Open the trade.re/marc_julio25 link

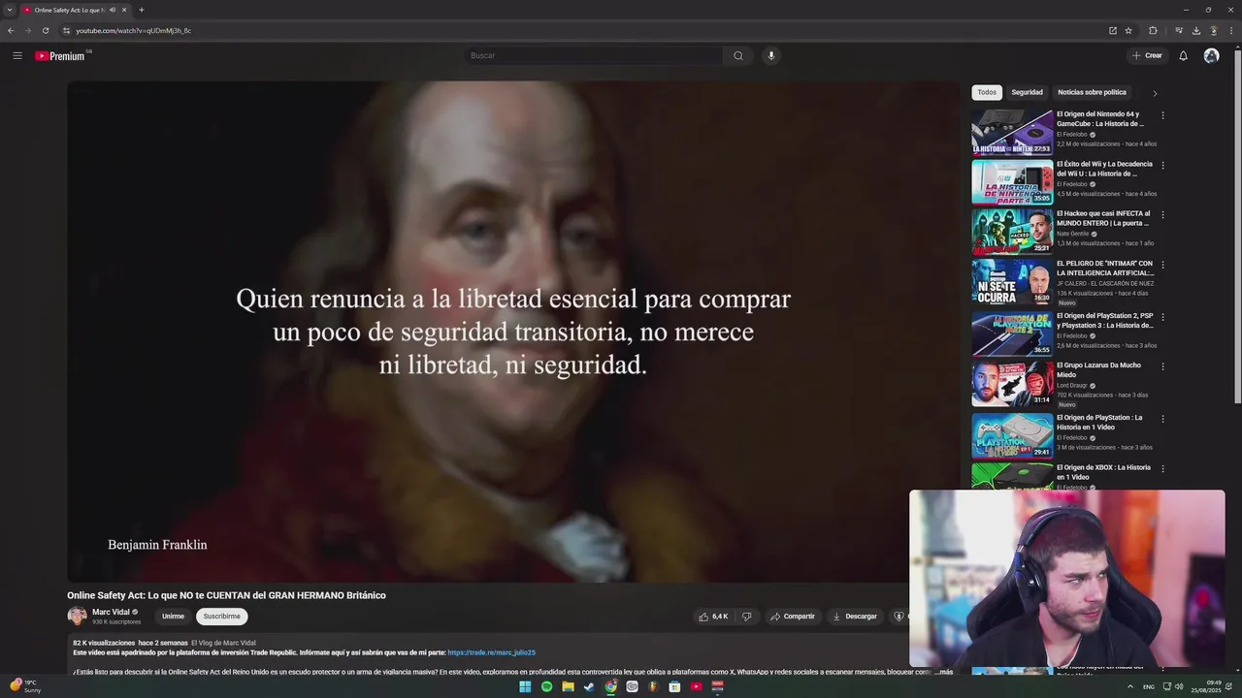491,652
